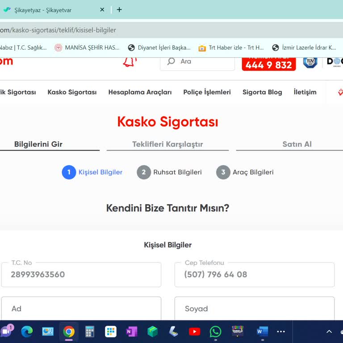
Task: Open the scanner app from the taskbar
Action: pyautogui.click(x=173, y=332)
